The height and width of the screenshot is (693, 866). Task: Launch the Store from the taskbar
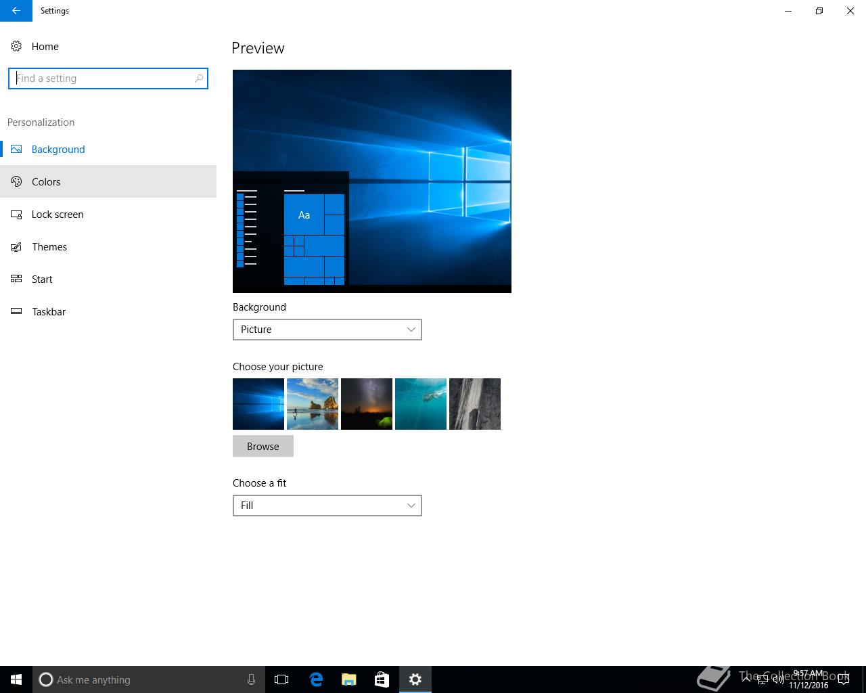pyautogui.click(x=382, y=679)
